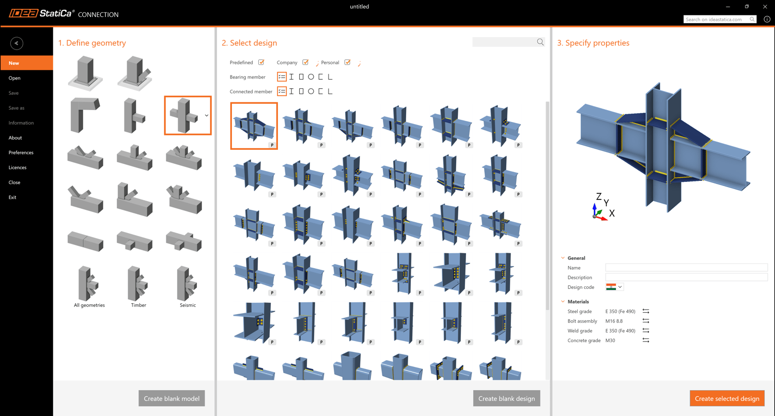Filter Bearing member by rectangular hollow section
Viewport: 775px width, 416px height.
(x=301, y=77)
